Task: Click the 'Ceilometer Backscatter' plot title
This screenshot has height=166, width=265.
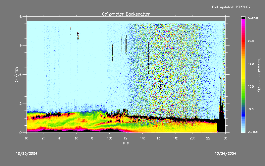Action: tap(126, 14)
